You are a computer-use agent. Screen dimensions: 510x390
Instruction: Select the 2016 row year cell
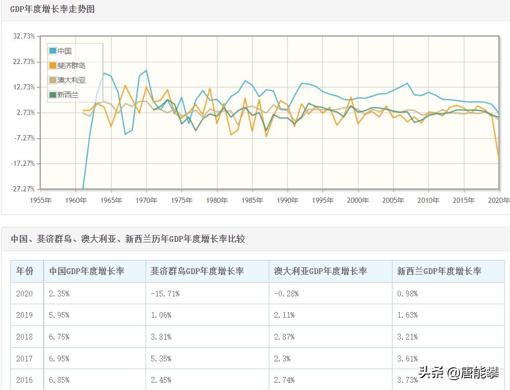[24, 380]
